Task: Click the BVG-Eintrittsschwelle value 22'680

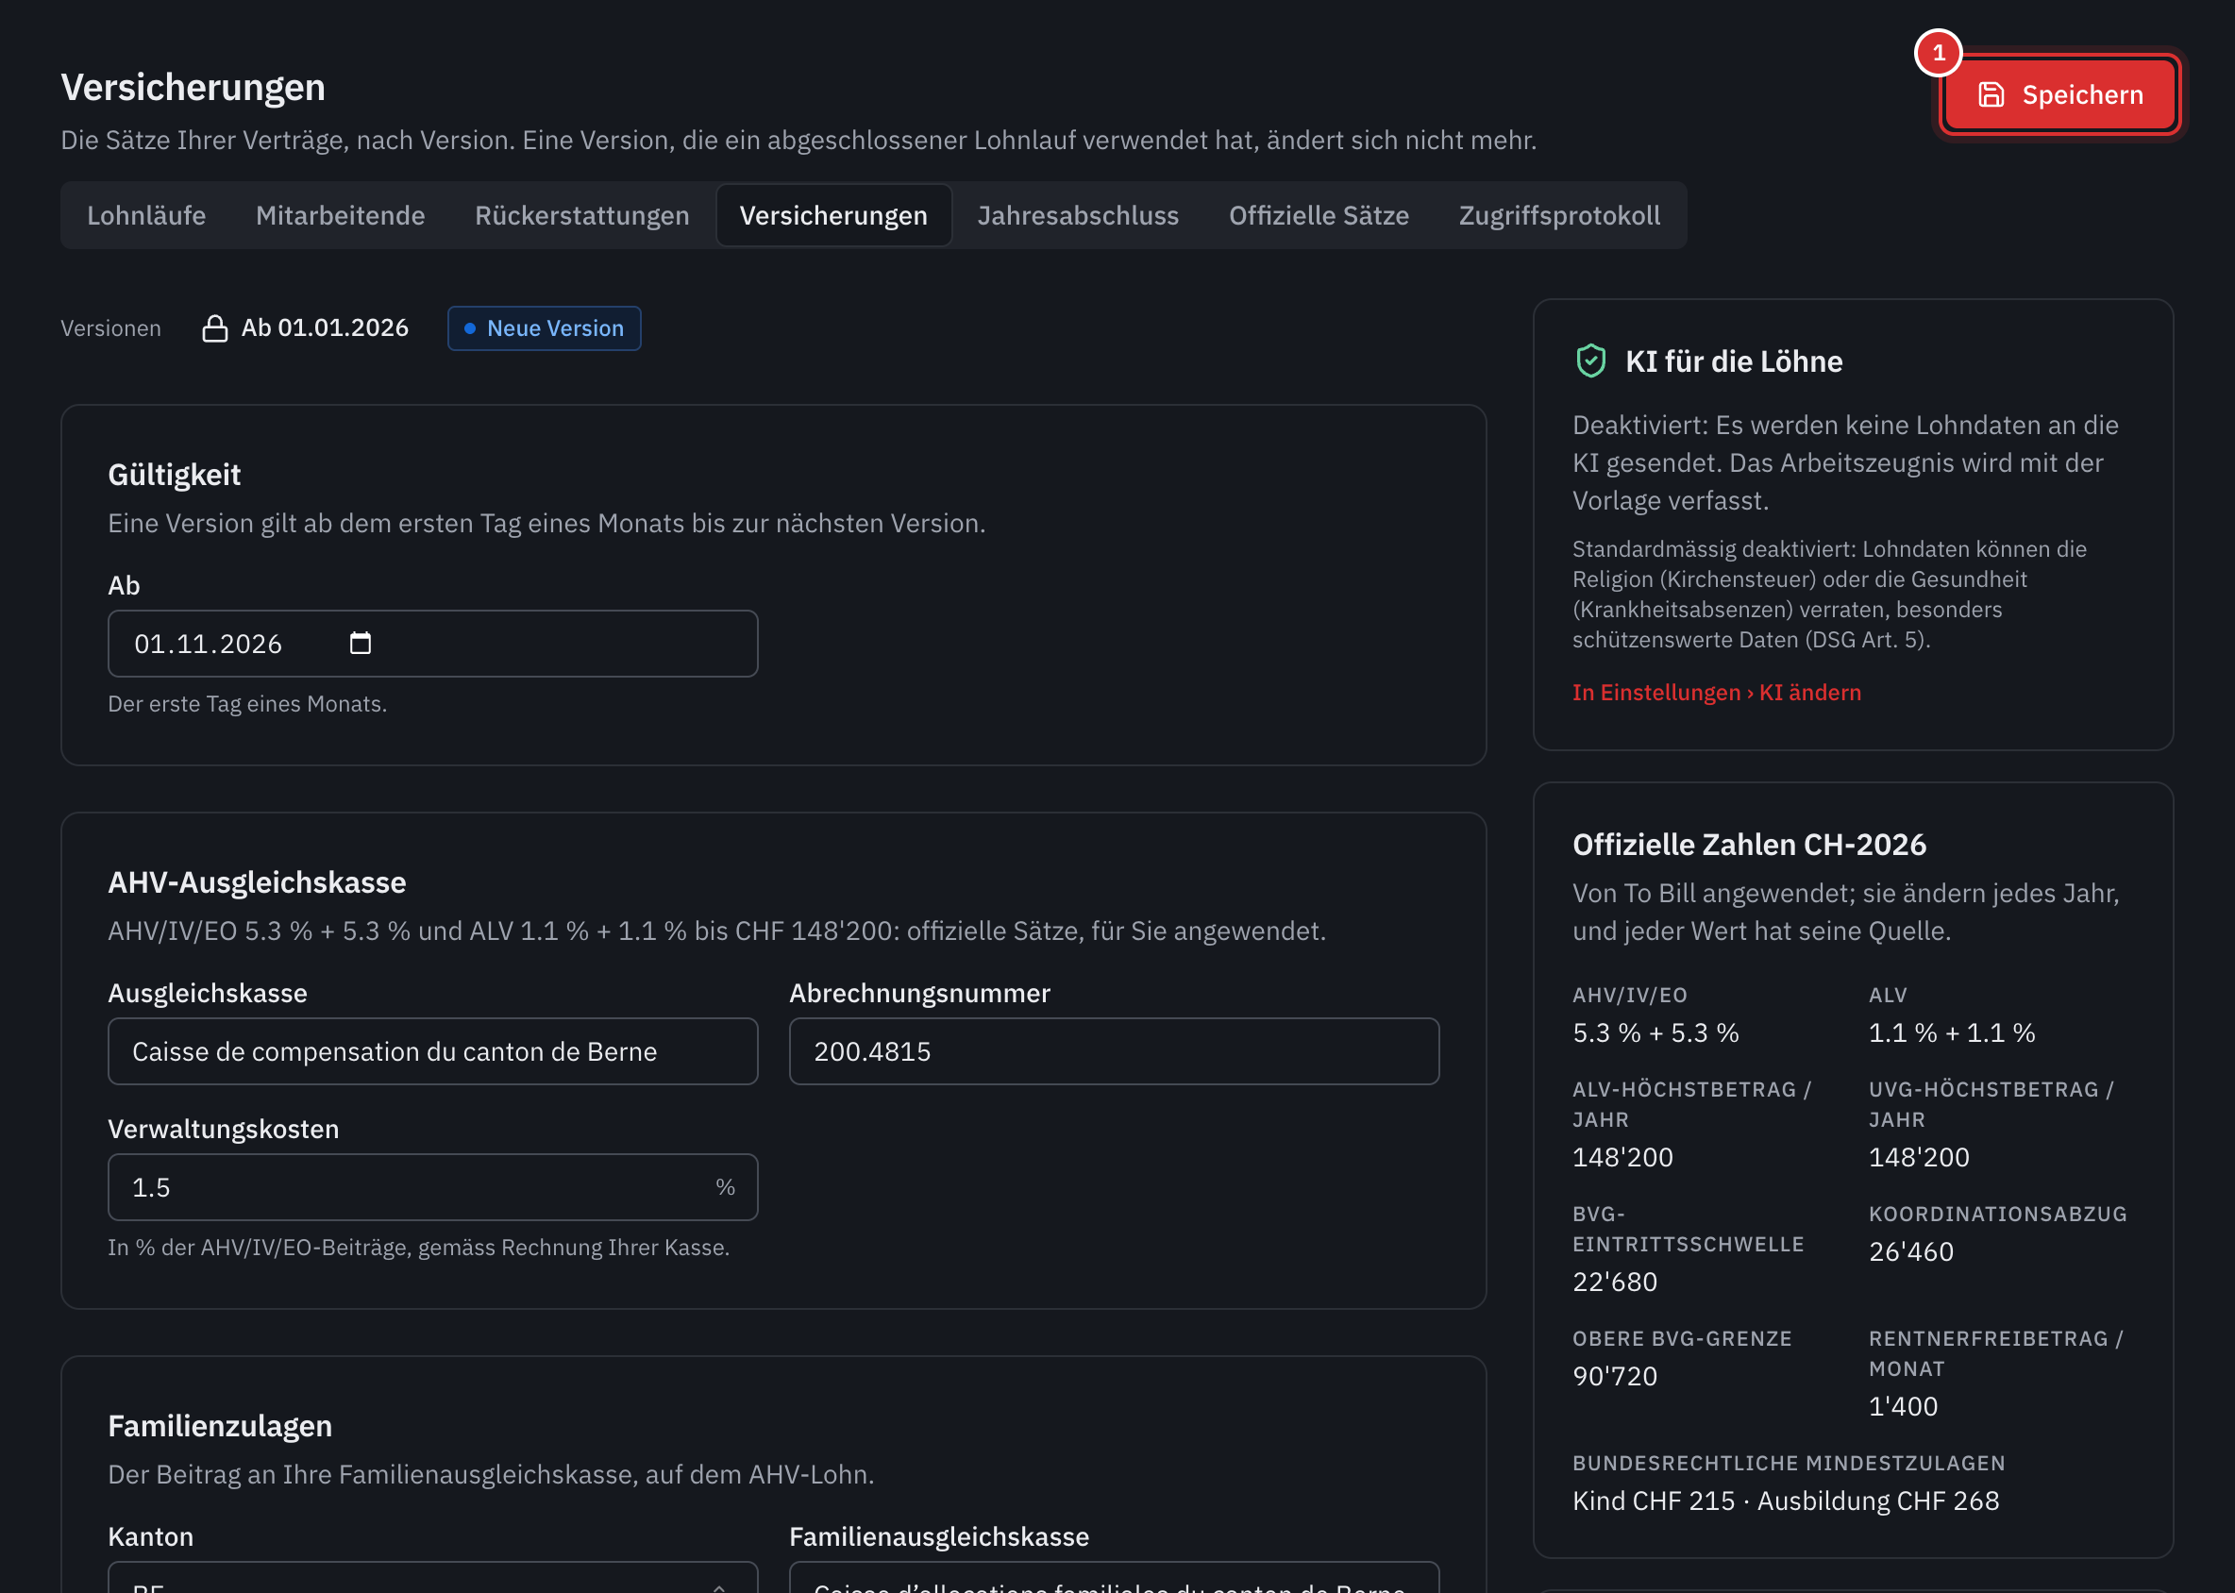Action: click(1615, 1281)
